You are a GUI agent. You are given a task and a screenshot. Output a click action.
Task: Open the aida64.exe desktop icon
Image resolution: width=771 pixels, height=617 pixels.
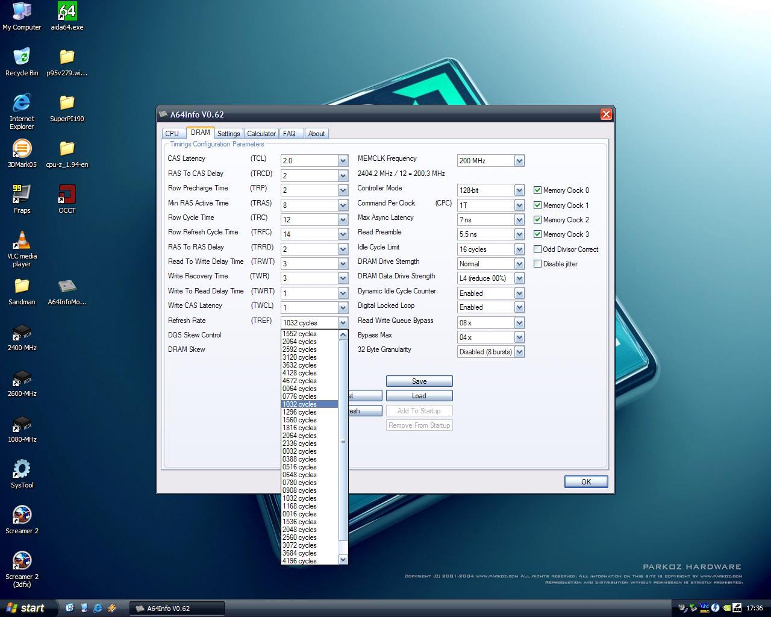coord(67,12)
